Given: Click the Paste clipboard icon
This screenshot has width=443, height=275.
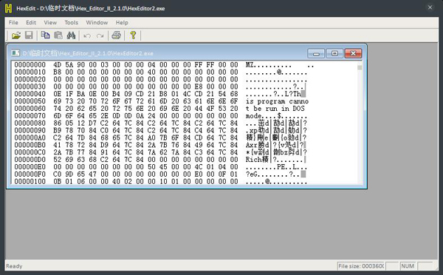Looking at the screenshot, I should [58, 35].
